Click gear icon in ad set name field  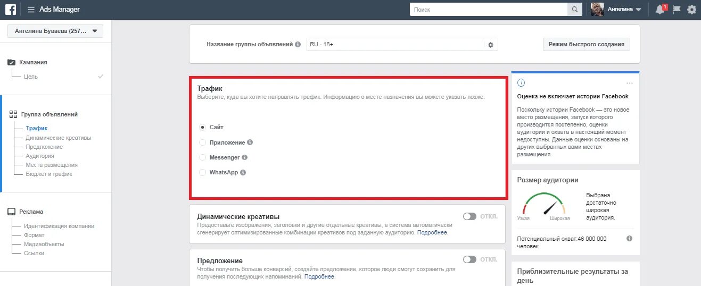pyautogui.click(x=491, y=45)
